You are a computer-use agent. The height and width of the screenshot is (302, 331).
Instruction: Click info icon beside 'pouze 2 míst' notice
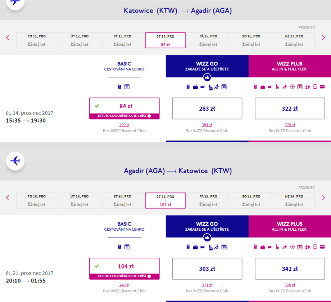point(149,276)
